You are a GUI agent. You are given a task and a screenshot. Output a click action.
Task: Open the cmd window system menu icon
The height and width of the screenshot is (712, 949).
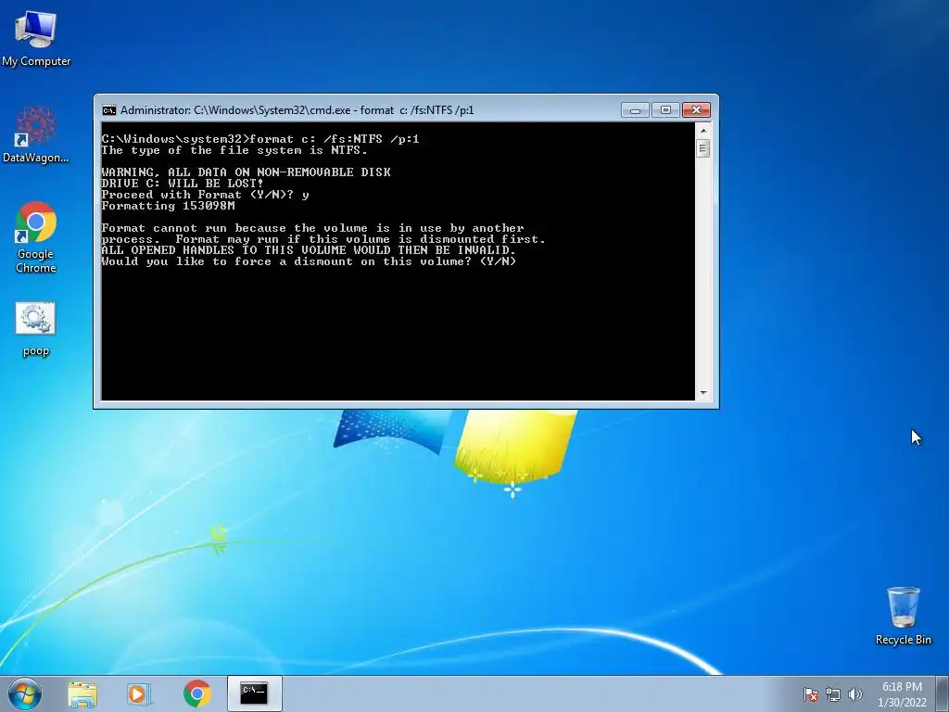109,110
